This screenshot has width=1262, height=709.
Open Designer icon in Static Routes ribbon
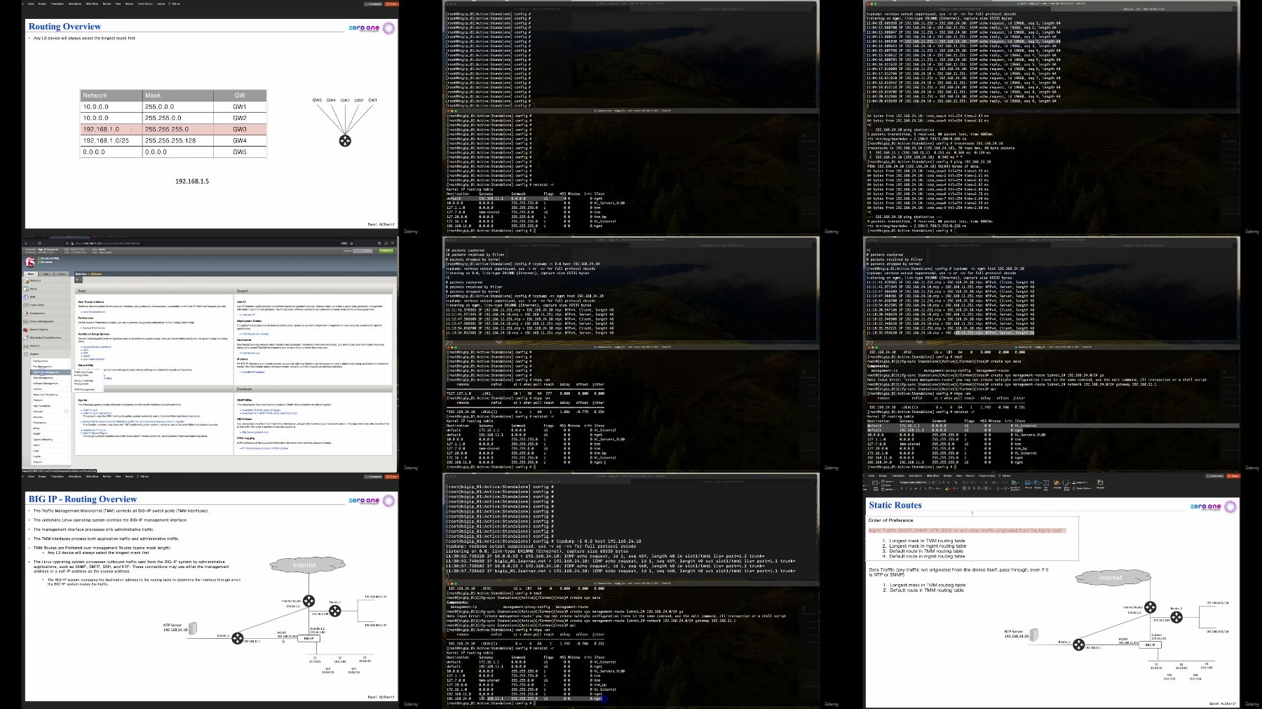[1100, 482]
